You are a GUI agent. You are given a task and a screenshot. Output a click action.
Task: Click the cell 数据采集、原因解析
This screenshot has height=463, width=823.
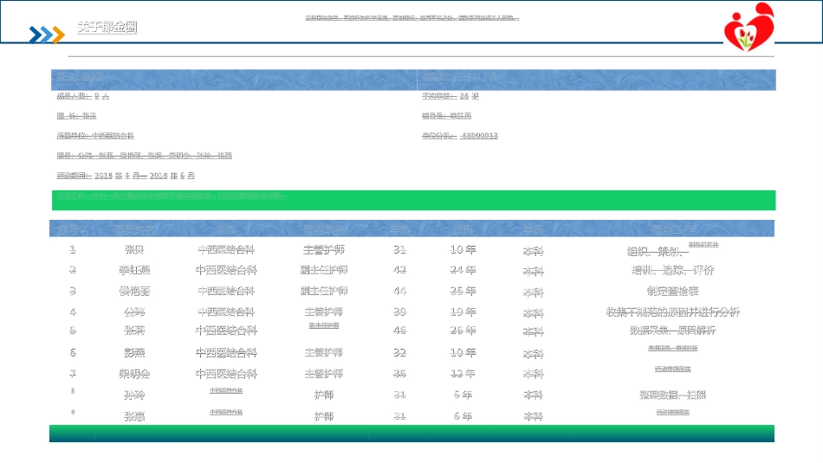(672, 331)
